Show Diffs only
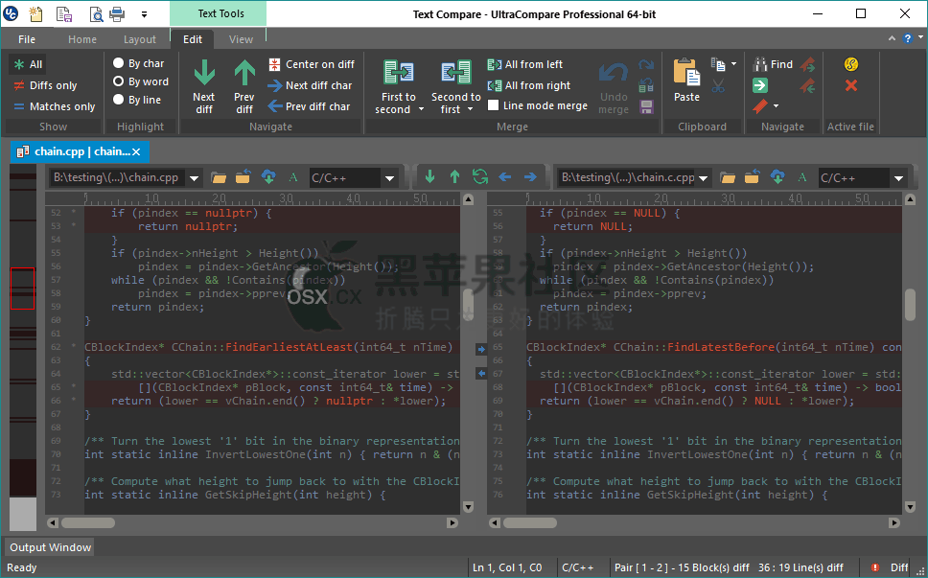928x578 pixels. 45,85
